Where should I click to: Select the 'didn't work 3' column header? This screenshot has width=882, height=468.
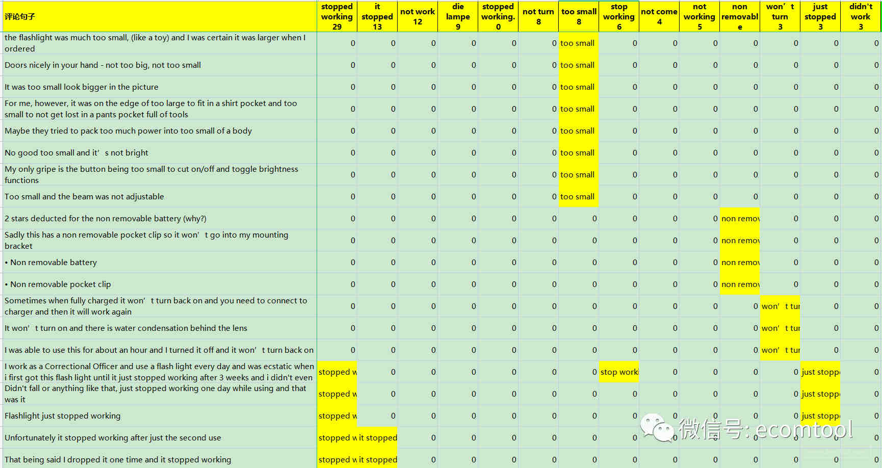coord(861,16)
